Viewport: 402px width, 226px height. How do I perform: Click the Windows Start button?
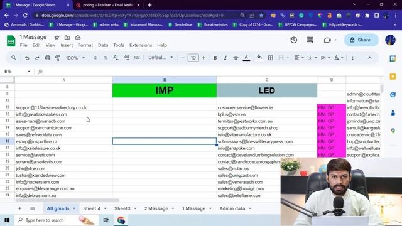[7, 220]
